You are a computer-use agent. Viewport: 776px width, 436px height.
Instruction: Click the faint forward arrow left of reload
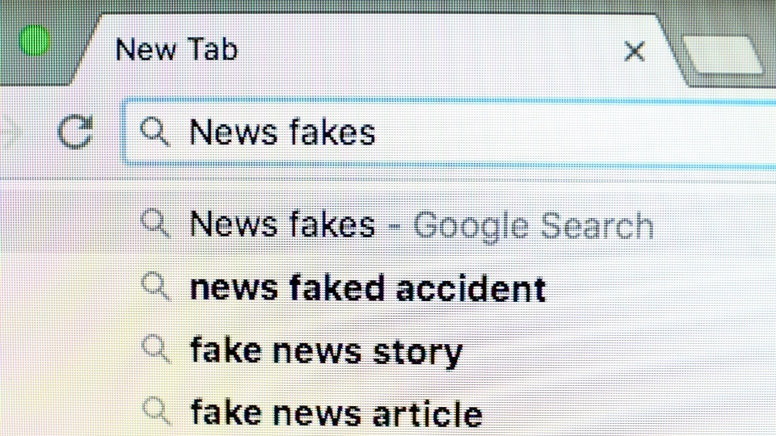[10, 131]
